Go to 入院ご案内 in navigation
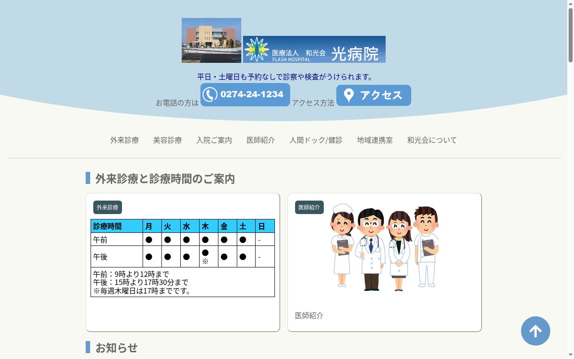Image resolution: width=574 pixels, height=359 pixels. click(214, 140)
